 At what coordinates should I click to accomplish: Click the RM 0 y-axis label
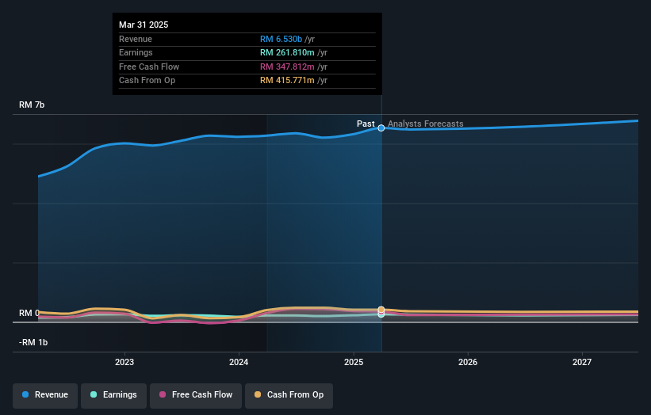pos(29,313)
